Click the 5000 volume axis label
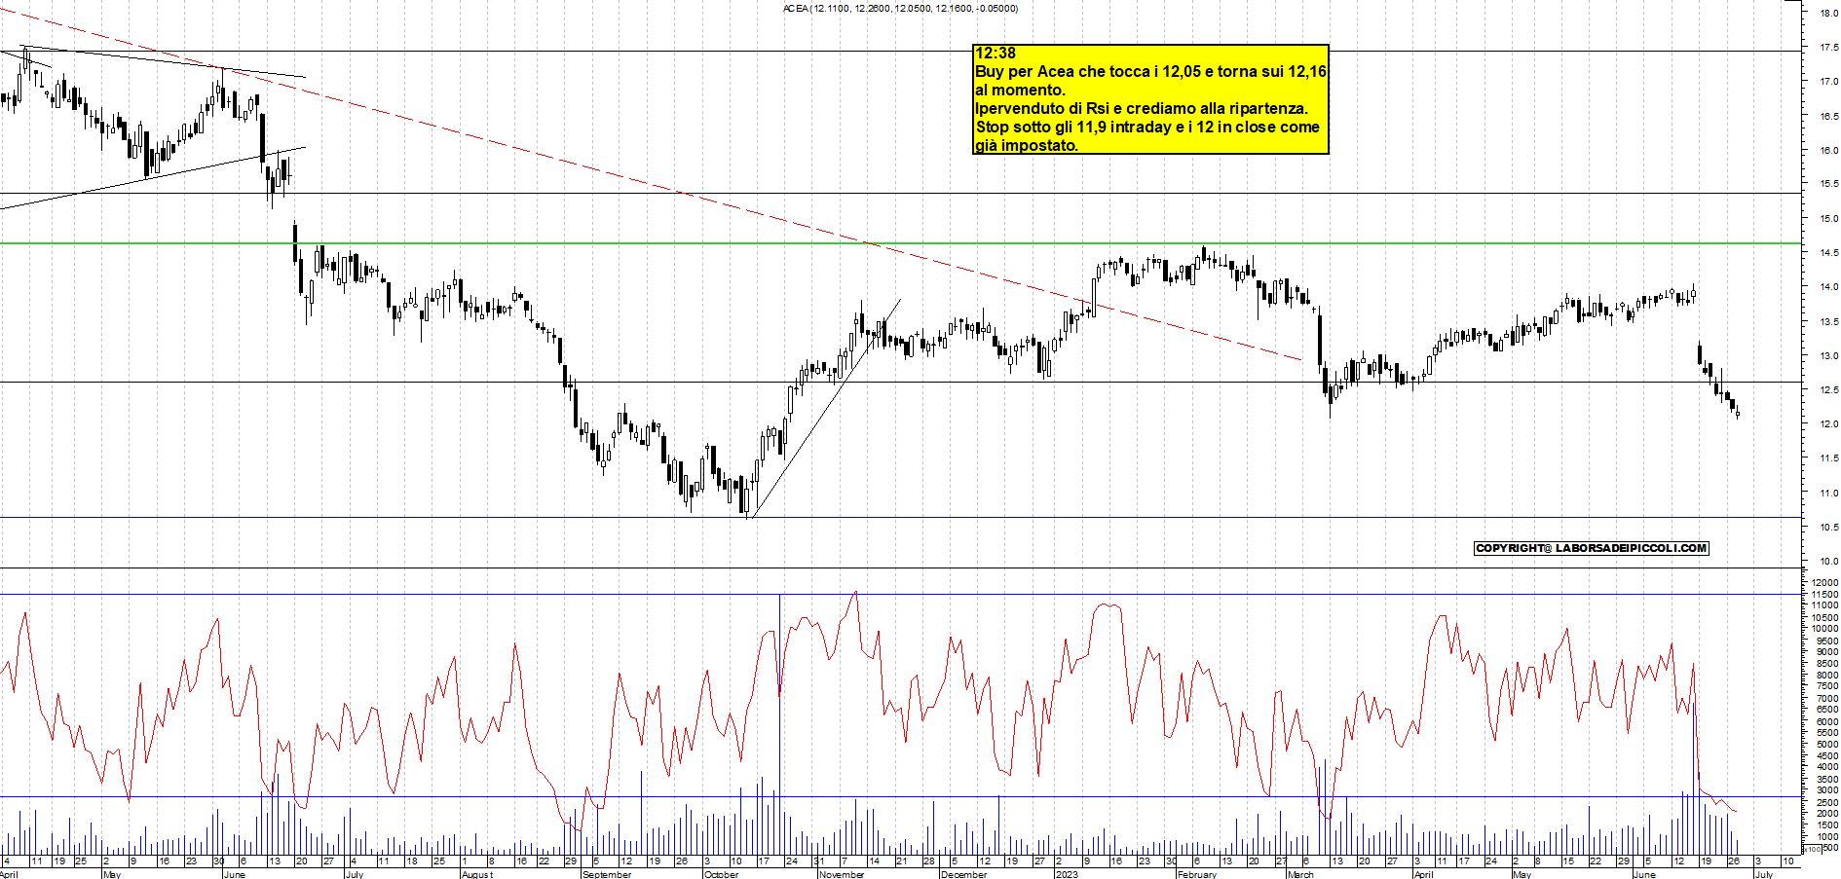The height and width of the screenshot is (879, 1841). click(x=1827, y=745)
